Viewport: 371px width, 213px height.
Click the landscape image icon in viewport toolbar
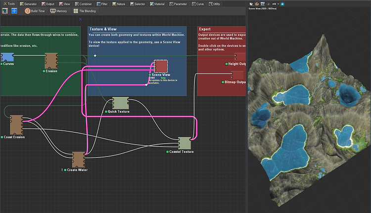(x=263, y=4)
